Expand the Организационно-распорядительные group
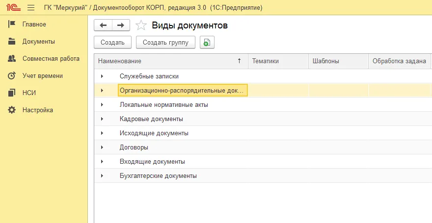432x223 pixels. point(102,90)
